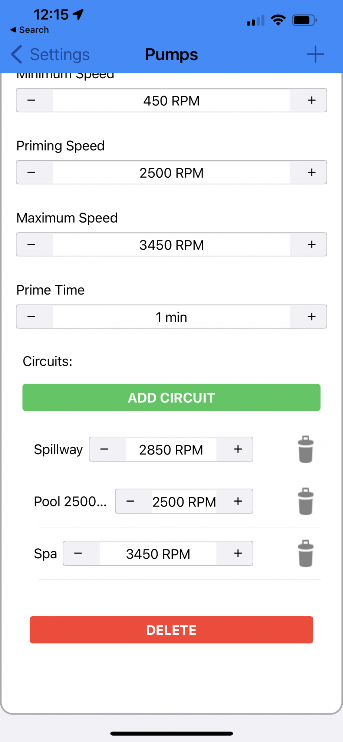Tap the red DELETE button
Viewport: 343px width, 742px height.
pos(171,630)
